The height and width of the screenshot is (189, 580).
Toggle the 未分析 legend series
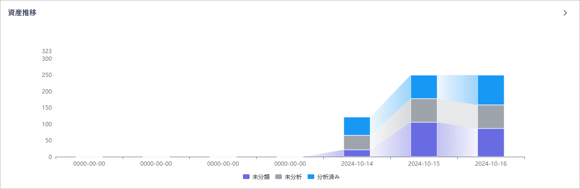pyautogui.click(x=288, y=177)
